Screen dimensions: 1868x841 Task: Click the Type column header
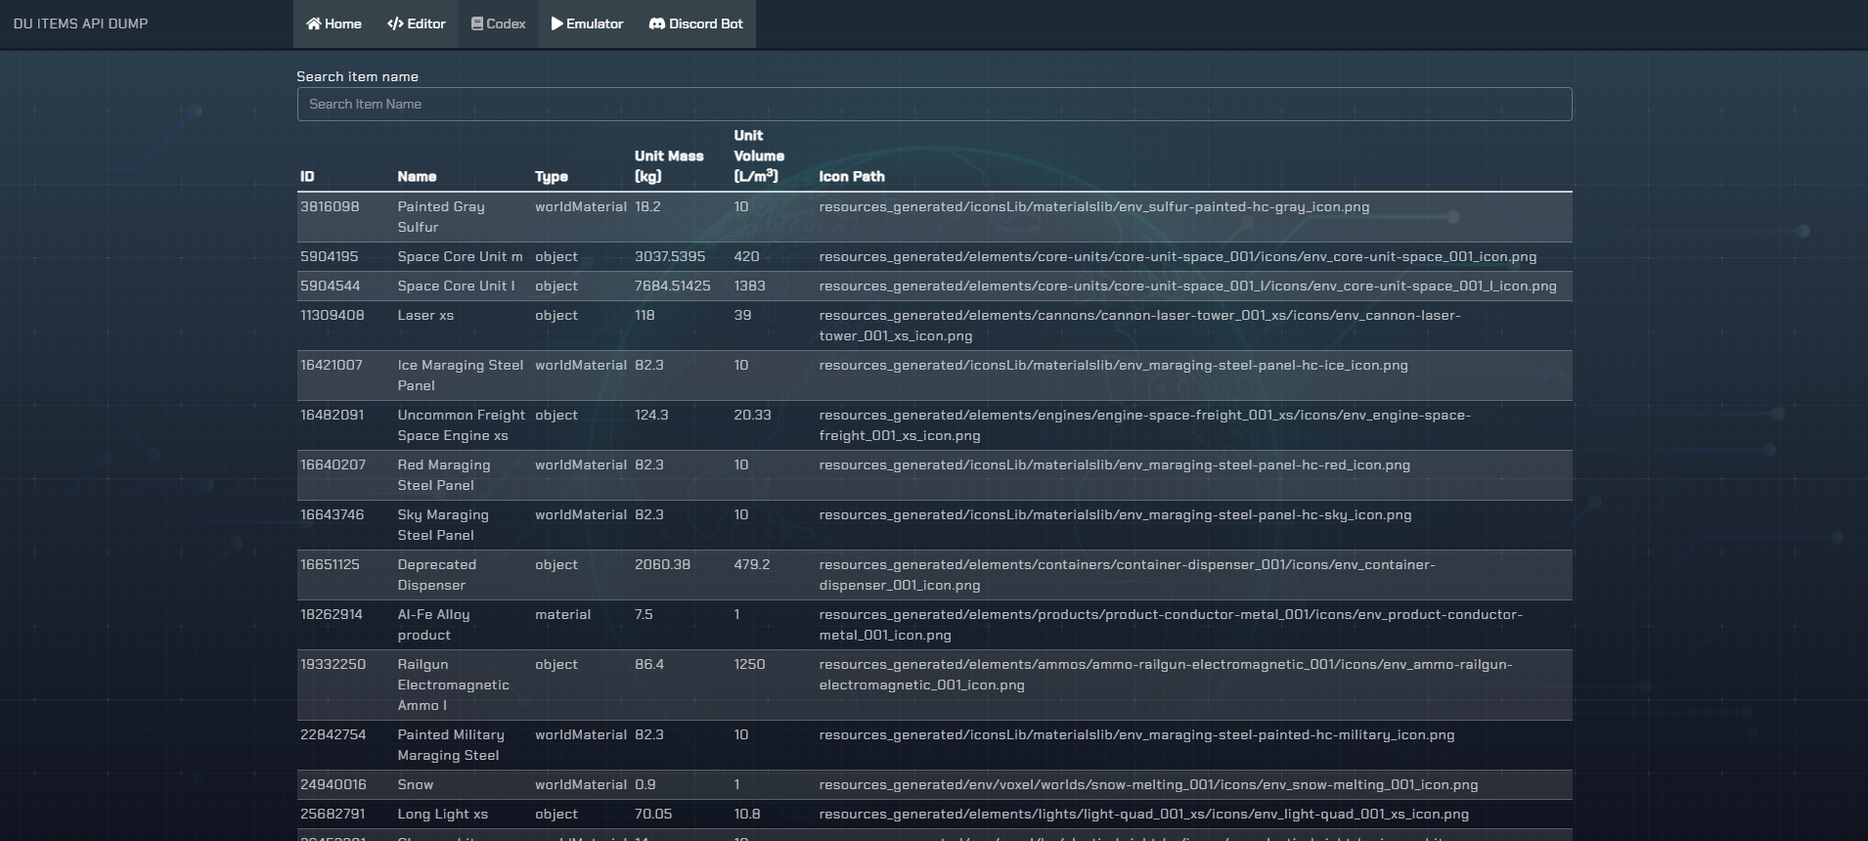(x=552, y=176)
